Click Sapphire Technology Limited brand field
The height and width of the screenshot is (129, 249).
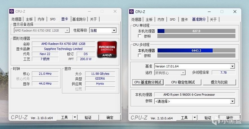pos(63,49)
